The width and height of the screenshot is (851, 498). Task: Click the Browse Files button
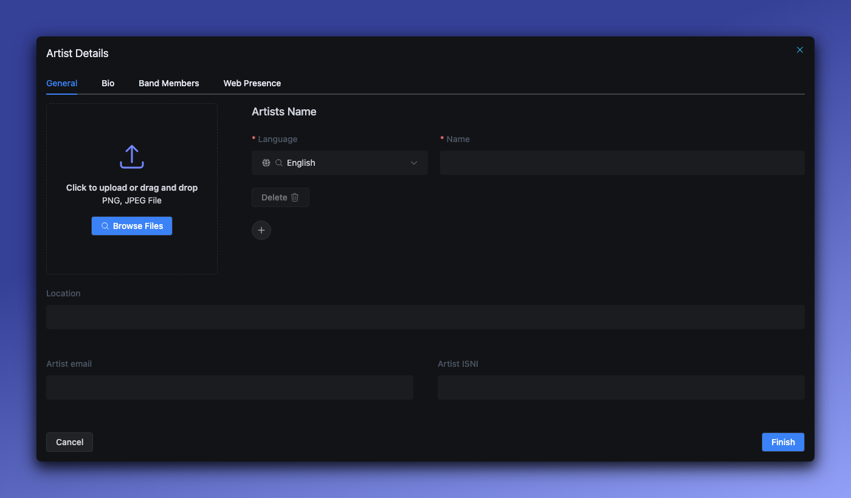point(132,225)
